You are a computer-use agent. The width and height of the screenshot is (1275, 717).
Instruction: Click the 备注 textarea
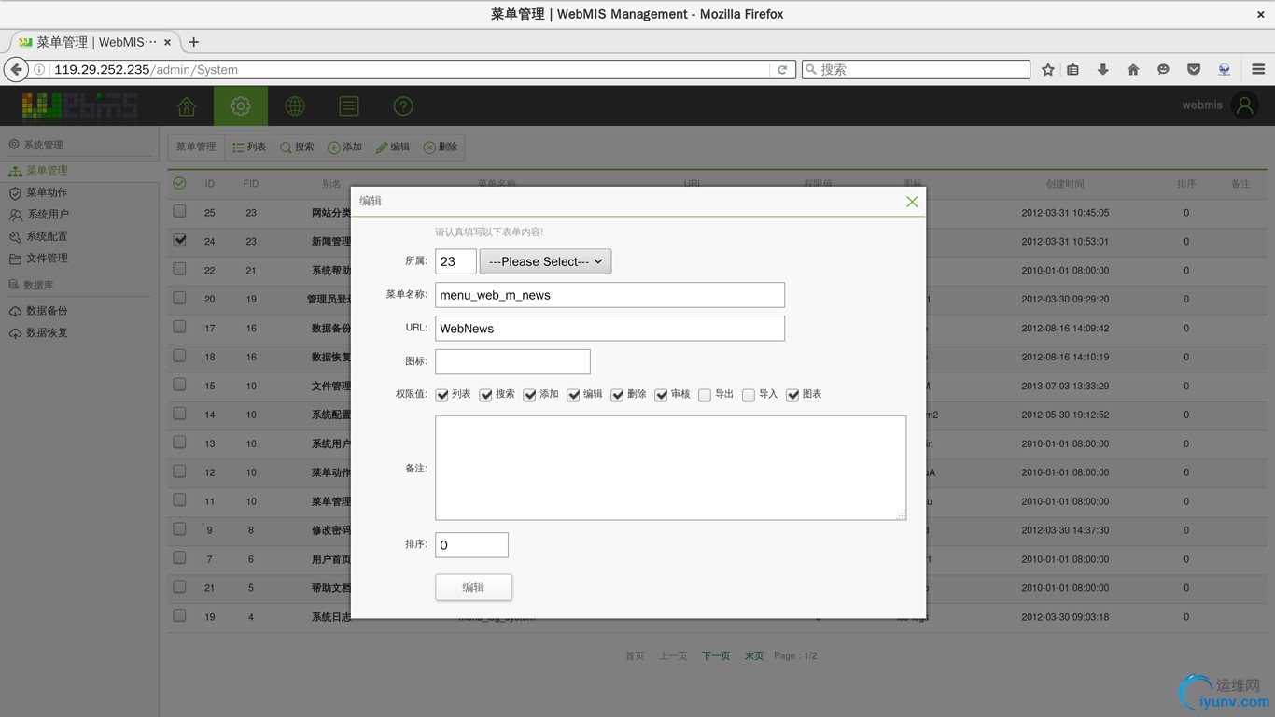pos(670,468)
